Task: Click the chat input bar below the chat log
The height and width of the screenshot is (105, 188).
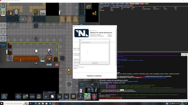Action: (140, 100)
